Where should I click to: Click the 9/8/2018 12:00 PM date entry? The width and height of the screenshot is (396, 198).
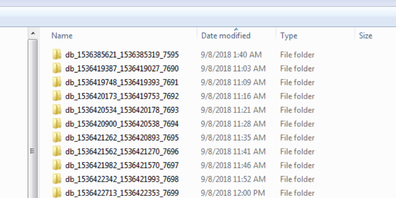233,193
